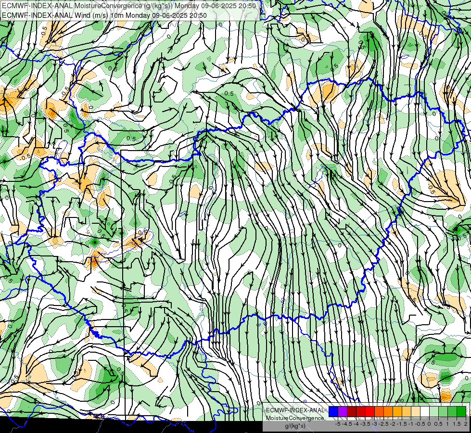Click the legend tick value 1.5
The image size is (471, 433).
coord(457,424)
